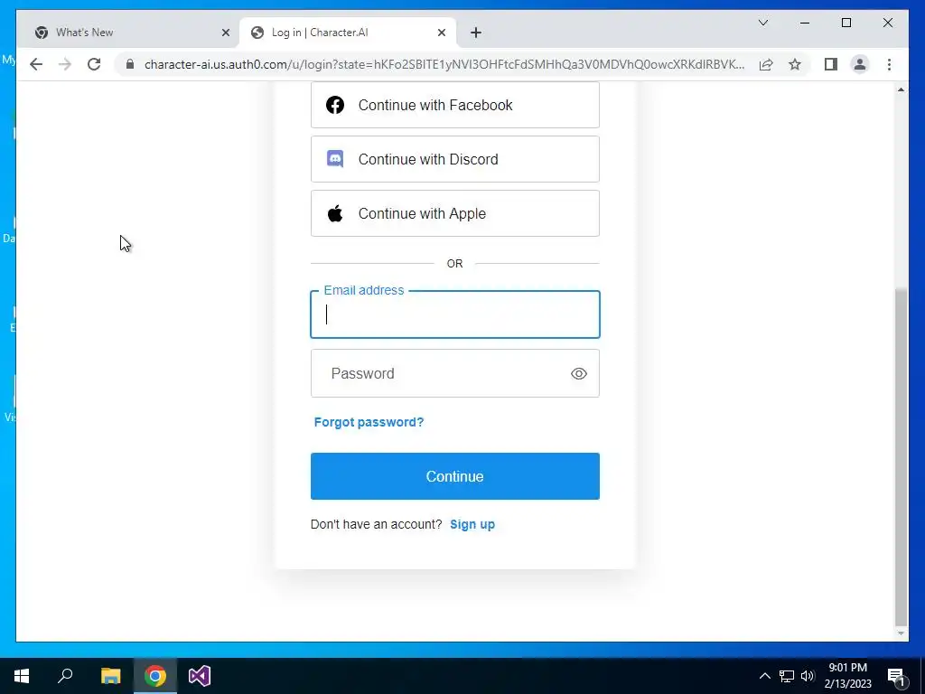Open the volume tray icon

808,676
